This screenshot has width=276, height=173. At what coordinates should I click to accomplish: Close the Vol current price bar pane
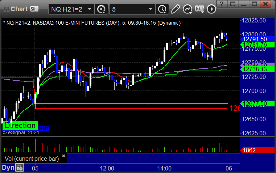coord(64,156)
